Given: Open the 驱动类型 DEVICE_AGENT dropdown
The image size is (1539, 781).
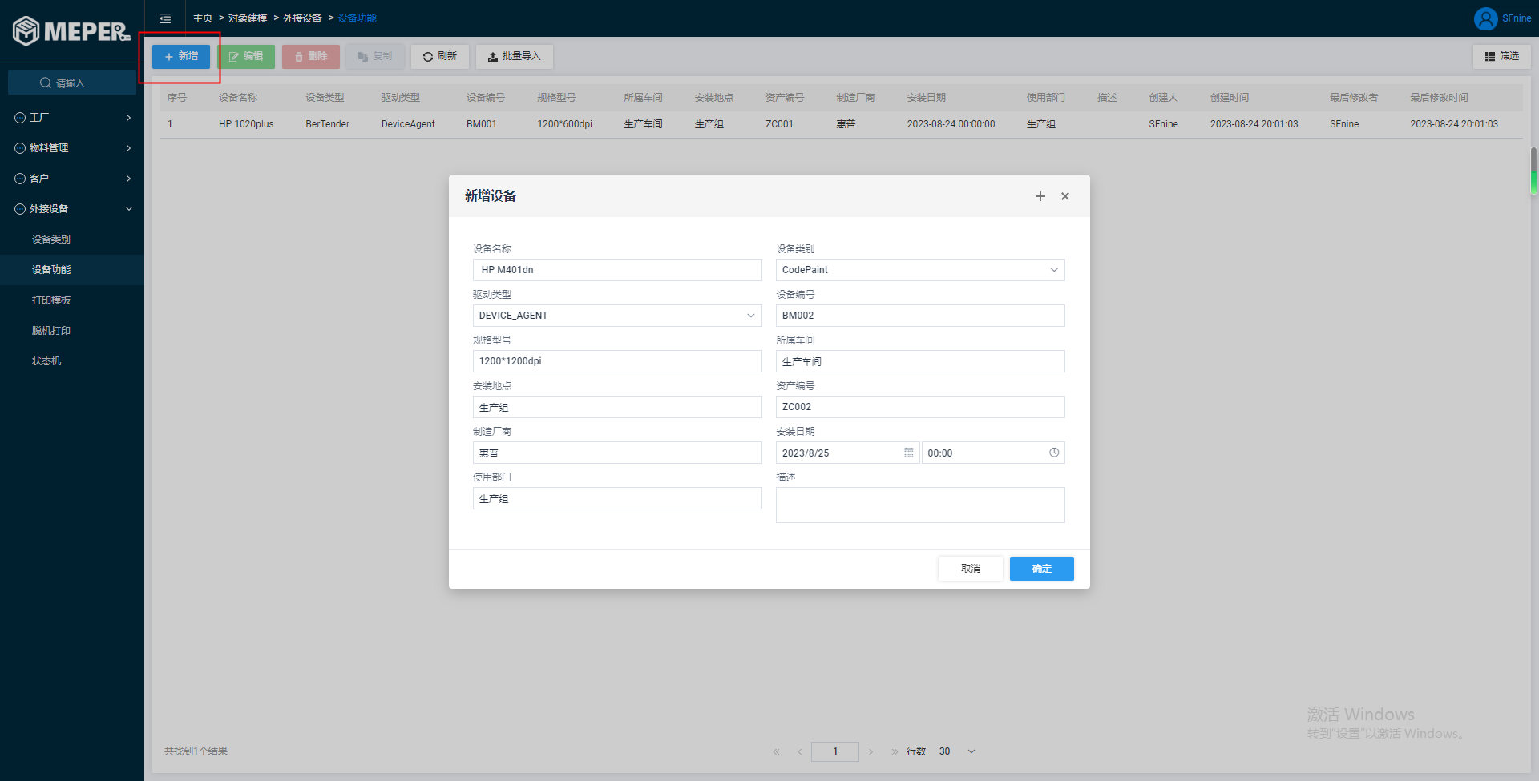Looking at the screenshot, I should coord(617,316).
